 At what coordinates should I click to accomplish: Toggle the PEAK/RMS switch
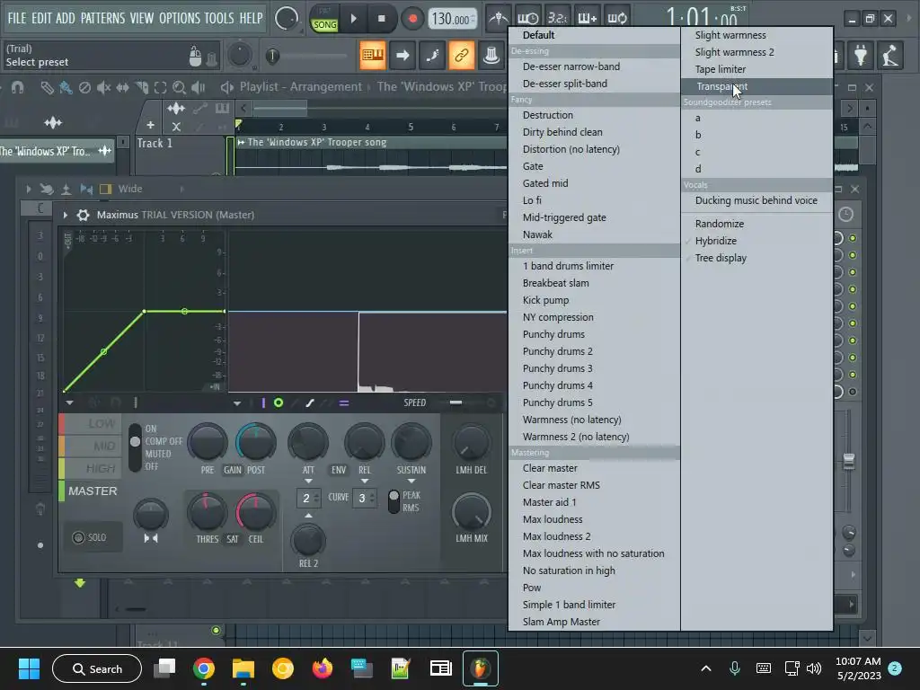tap(394, 501)
